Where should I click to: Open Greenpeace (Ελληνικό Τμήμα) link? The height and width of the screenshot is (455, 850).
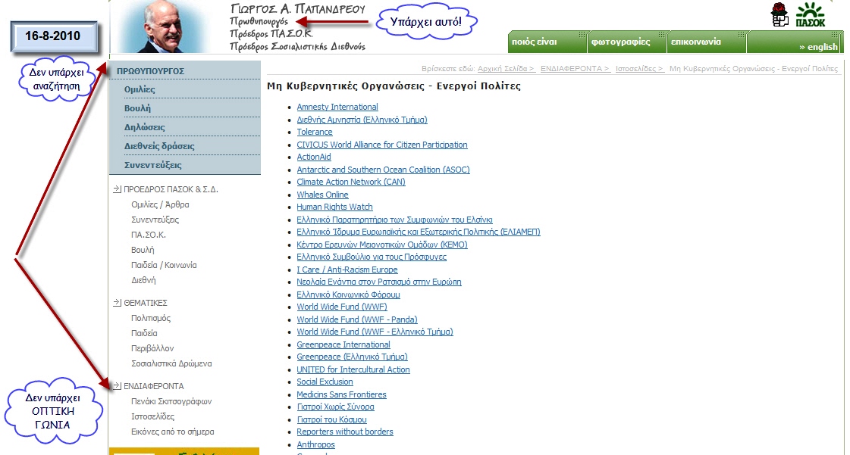coord(352,357)
